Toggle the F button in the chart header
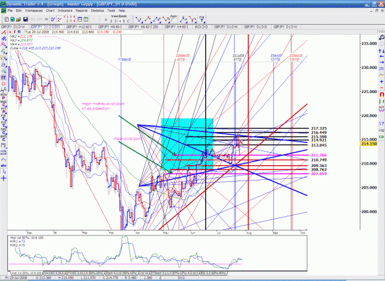Image resolution: width=385 pixels, height=281 pixels. (15, 32)
